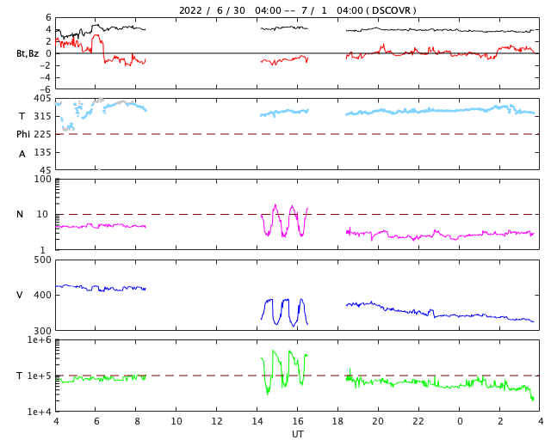Click the '-6' tick on Bt,Bz axis
The height and width of the screenshot is (440, 551).
coord(46,89)
